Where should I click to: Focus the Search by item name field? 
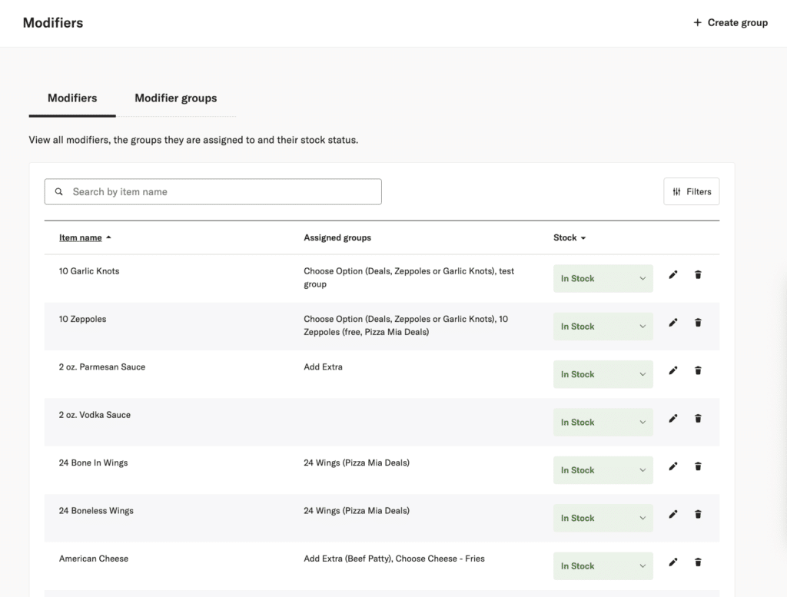[223, 192]
